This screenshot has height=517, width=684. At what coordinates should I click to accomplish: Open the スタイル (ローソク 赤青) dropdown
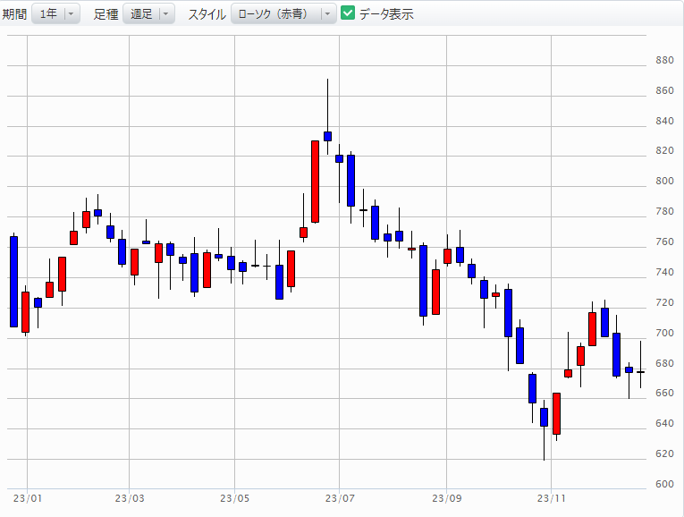pos(283,14)
